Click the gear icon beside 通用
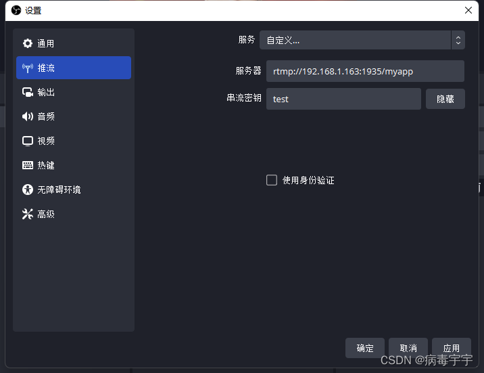 tap(28, 43)
